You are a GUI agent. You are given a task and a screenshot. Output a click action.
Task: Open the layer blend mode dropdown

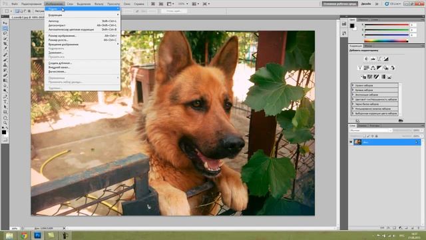pos(371,131)
